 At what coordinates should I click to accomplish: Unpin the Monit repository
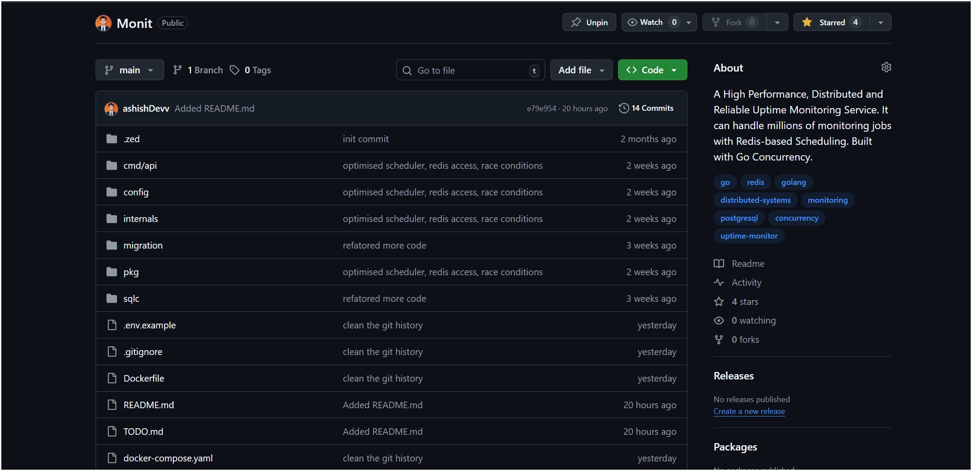[589, 22]
